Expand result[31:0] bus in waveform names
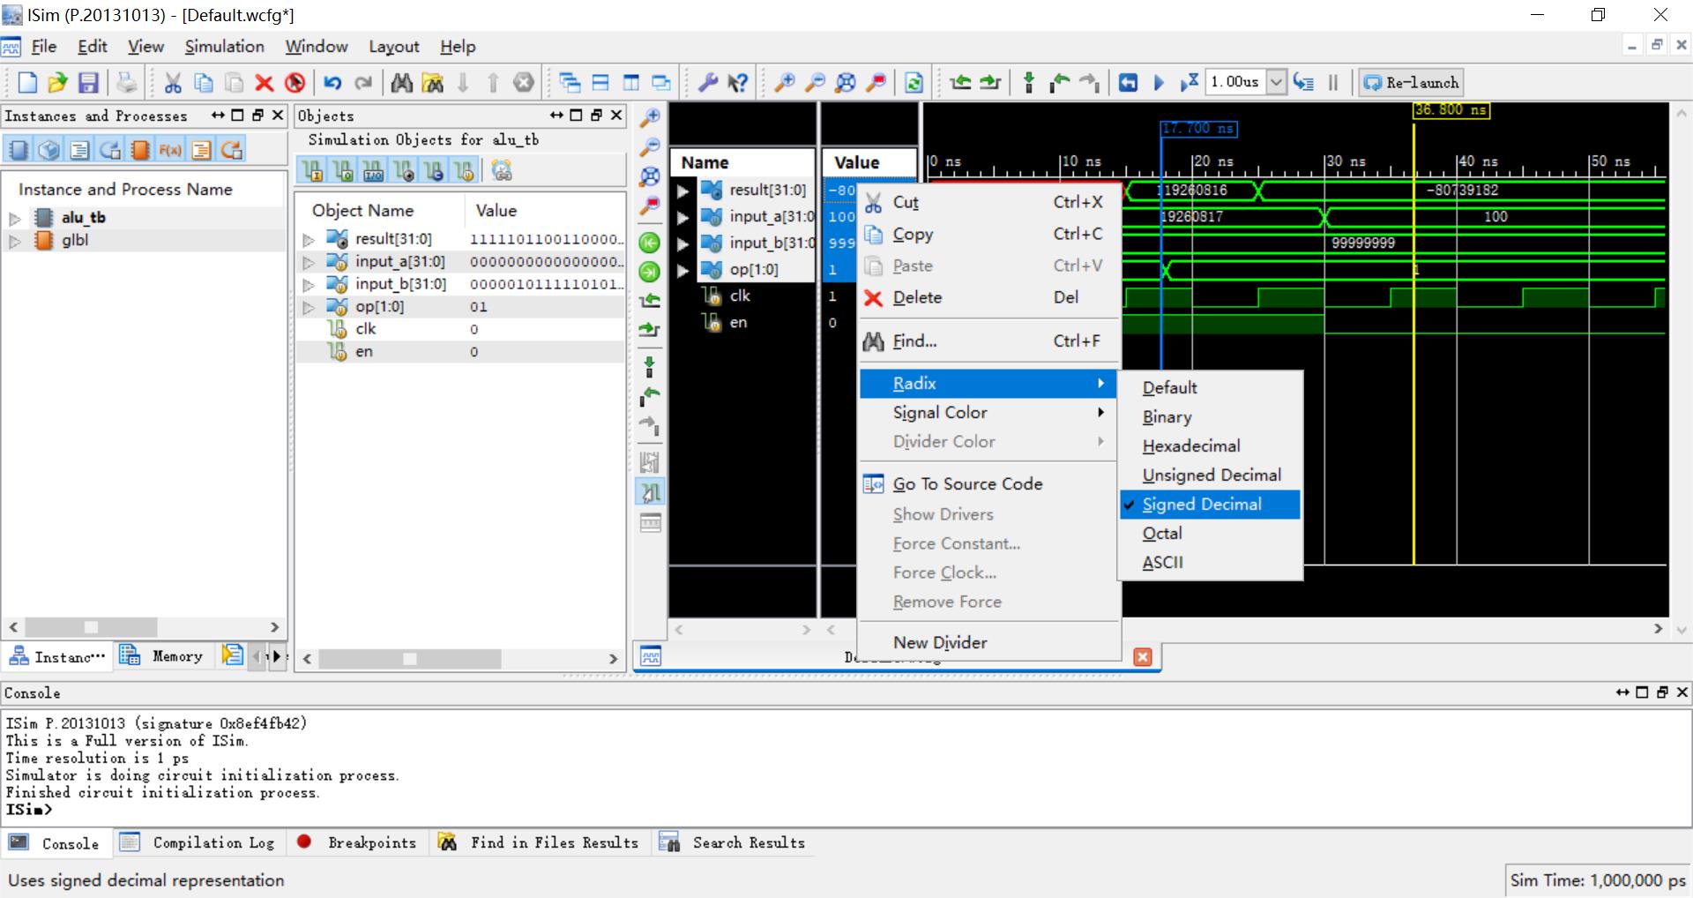This screenshot has width=1693, height=898. [682, 191]
